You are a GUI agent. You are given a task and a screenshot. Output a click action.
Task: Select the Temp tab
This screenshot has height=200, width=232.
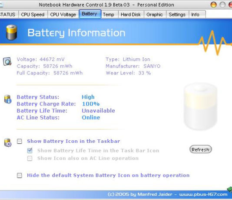click(109, 15)
